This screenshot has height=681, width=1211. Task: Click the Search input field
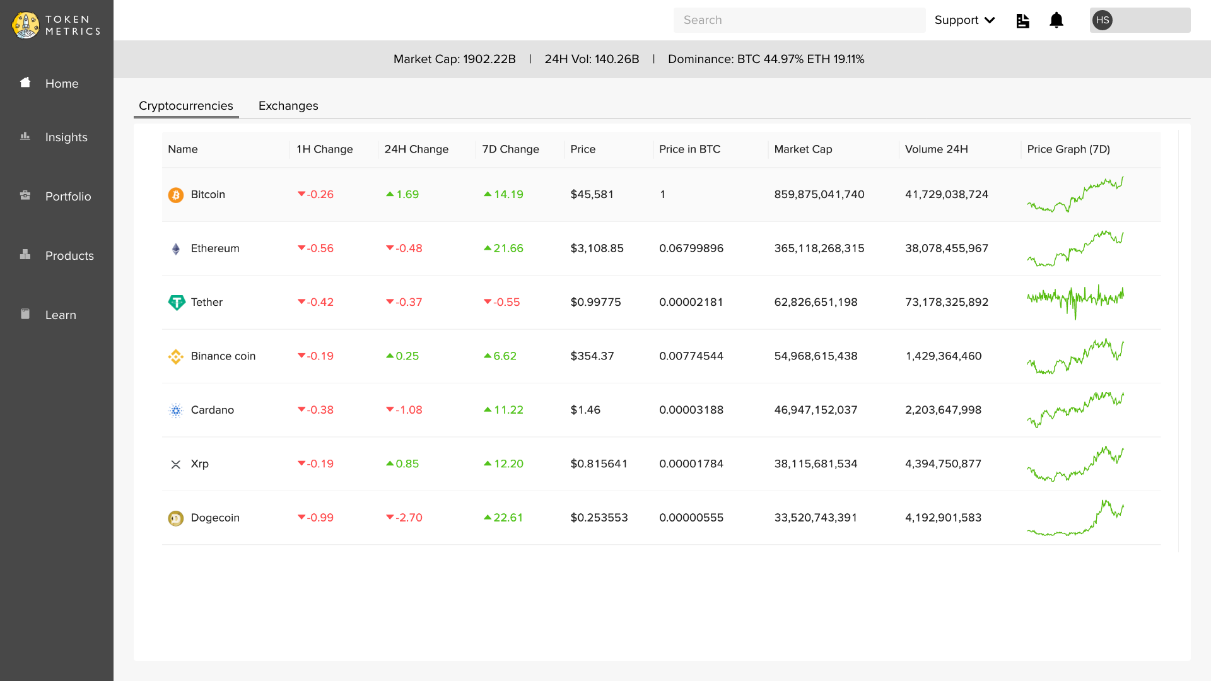click(799, 20)
